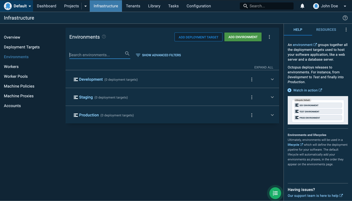The image size is (352, 201).
Task: Click the help question mark in Infrastructure header
Action: [345, 18]
